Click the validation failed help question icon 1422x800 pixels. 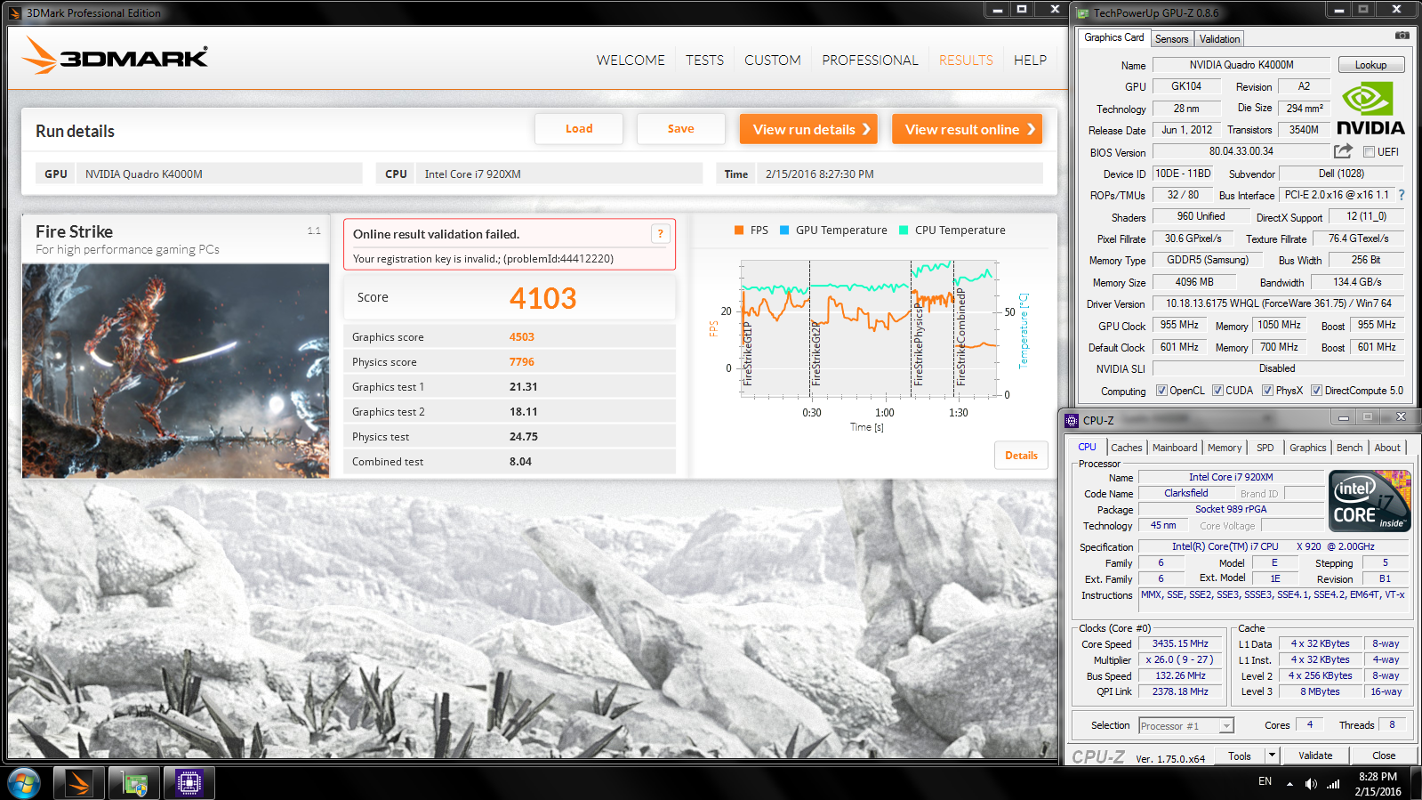pos(660,234)
